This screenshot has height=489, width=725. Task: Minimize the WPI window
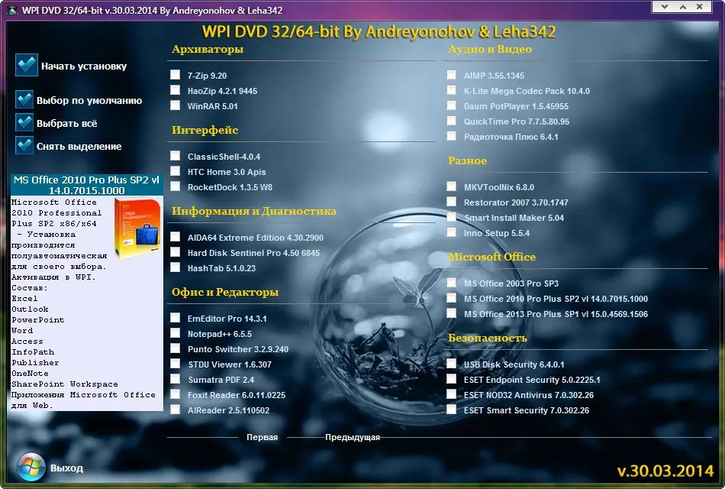click(x=665, y=6)
